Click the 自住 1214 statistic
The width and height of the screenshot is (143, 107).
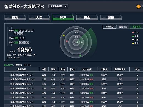[12, 55]
